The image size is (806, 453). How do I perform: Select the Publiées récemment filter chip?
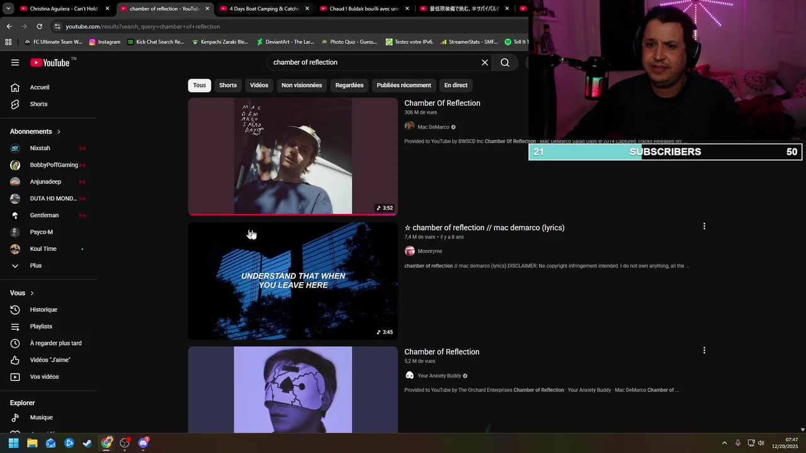coord(404,85)
